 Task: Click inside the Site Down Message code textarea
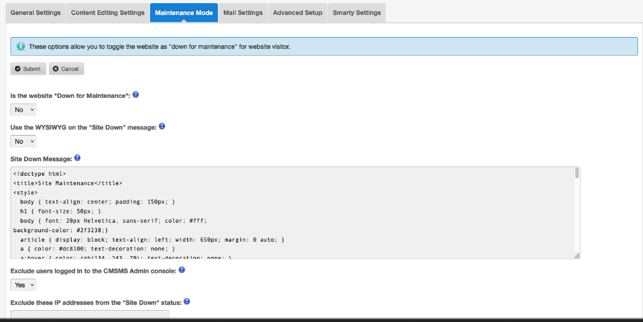click(289, 213)
